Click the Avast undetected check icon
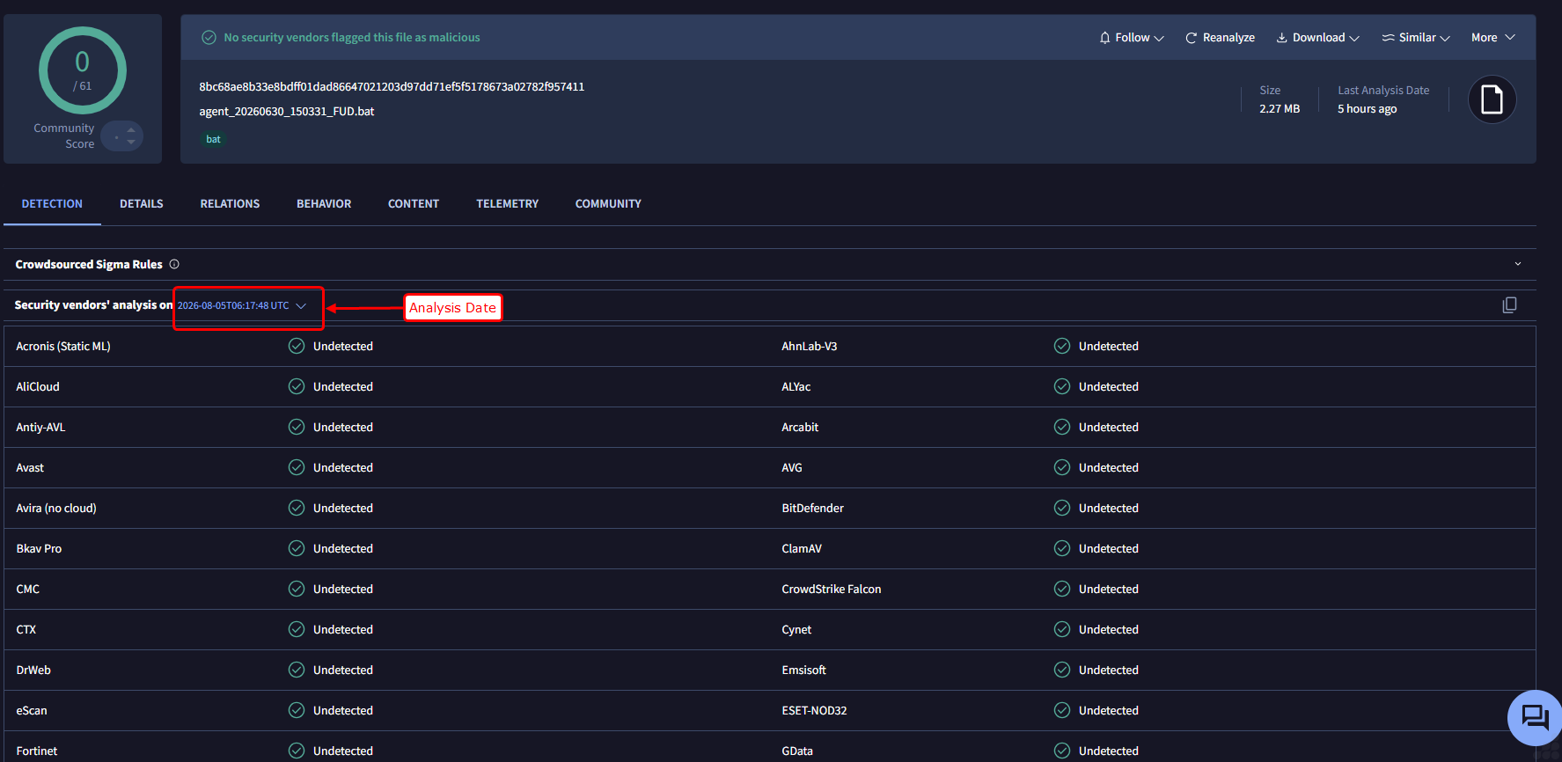 click(297, 467)
